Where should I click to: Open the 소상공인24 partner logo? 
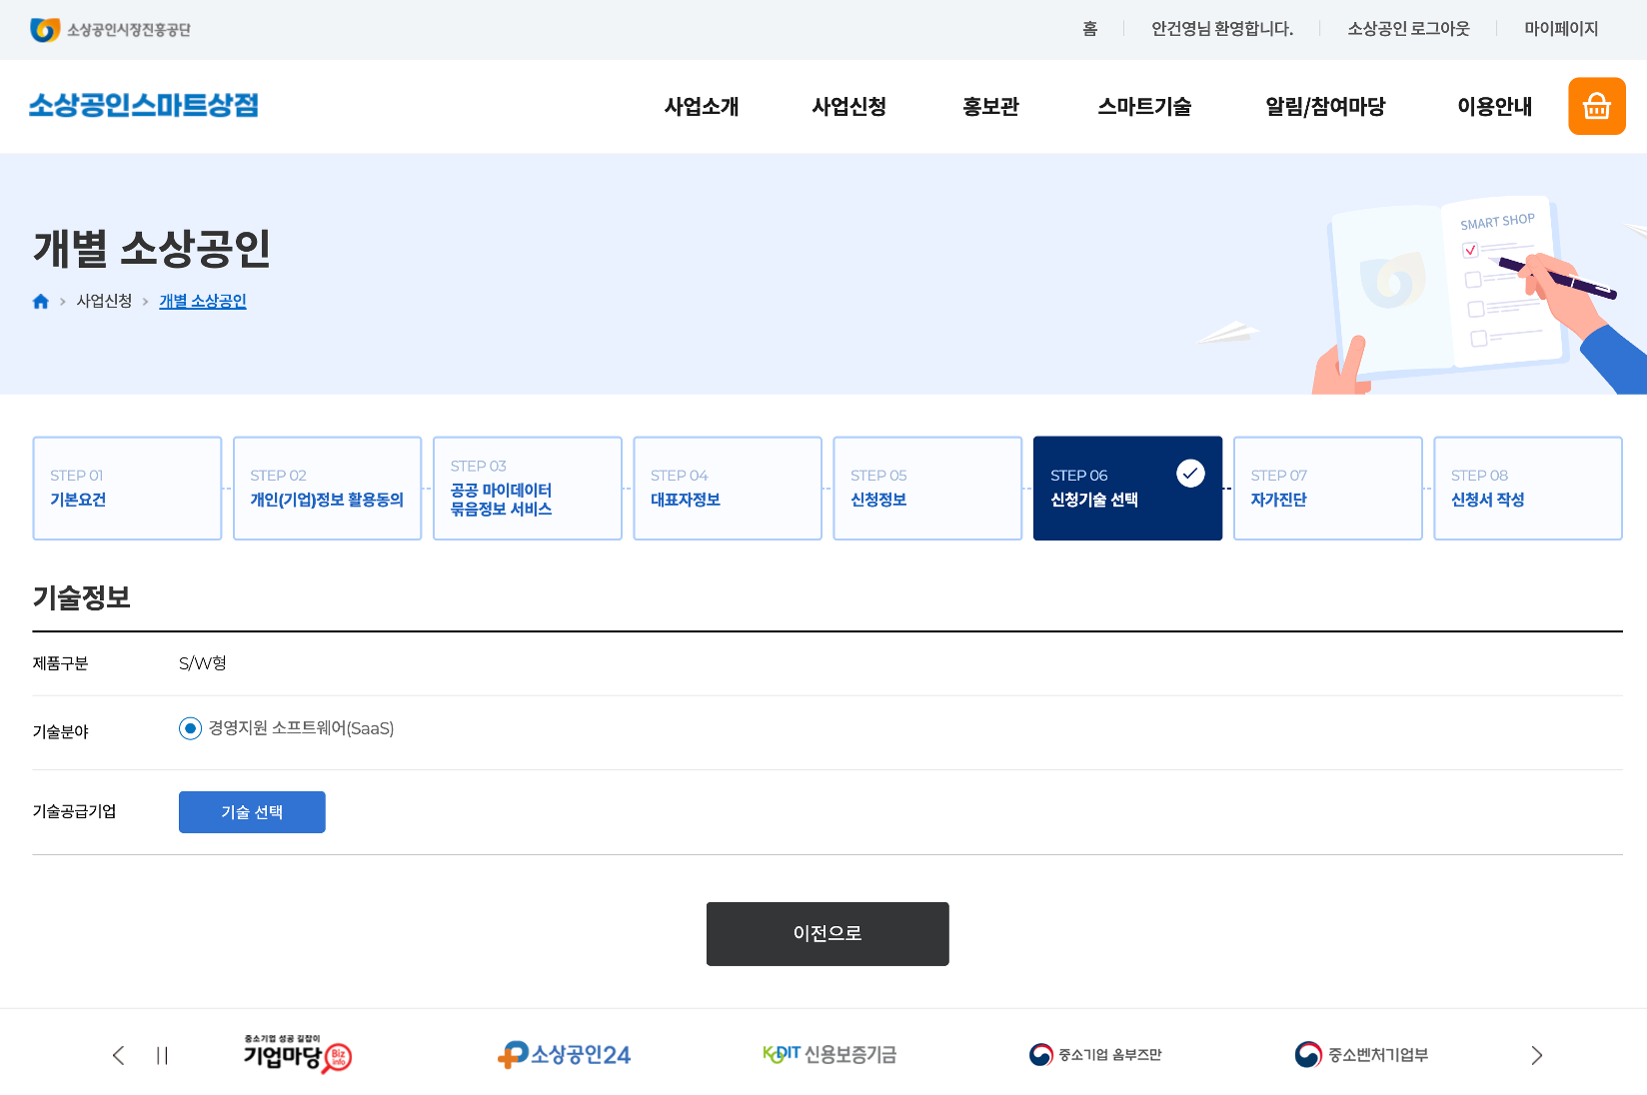click(565, 1055)
